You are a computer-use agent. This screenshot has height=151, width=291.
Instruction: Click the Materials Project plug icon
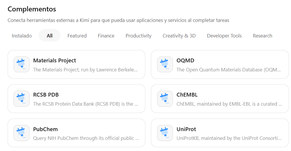tap(21, 64)
